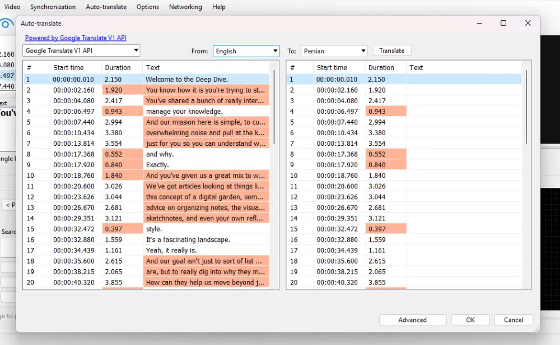Click source list vertical scrollbar thumb

(x=274, y=107)
